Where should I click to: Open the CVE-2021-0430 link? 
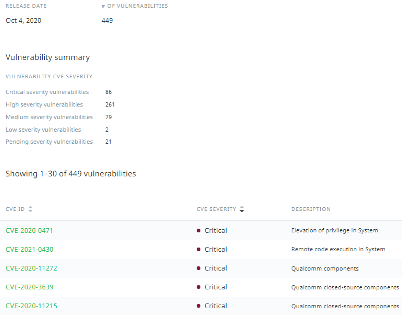29,249
